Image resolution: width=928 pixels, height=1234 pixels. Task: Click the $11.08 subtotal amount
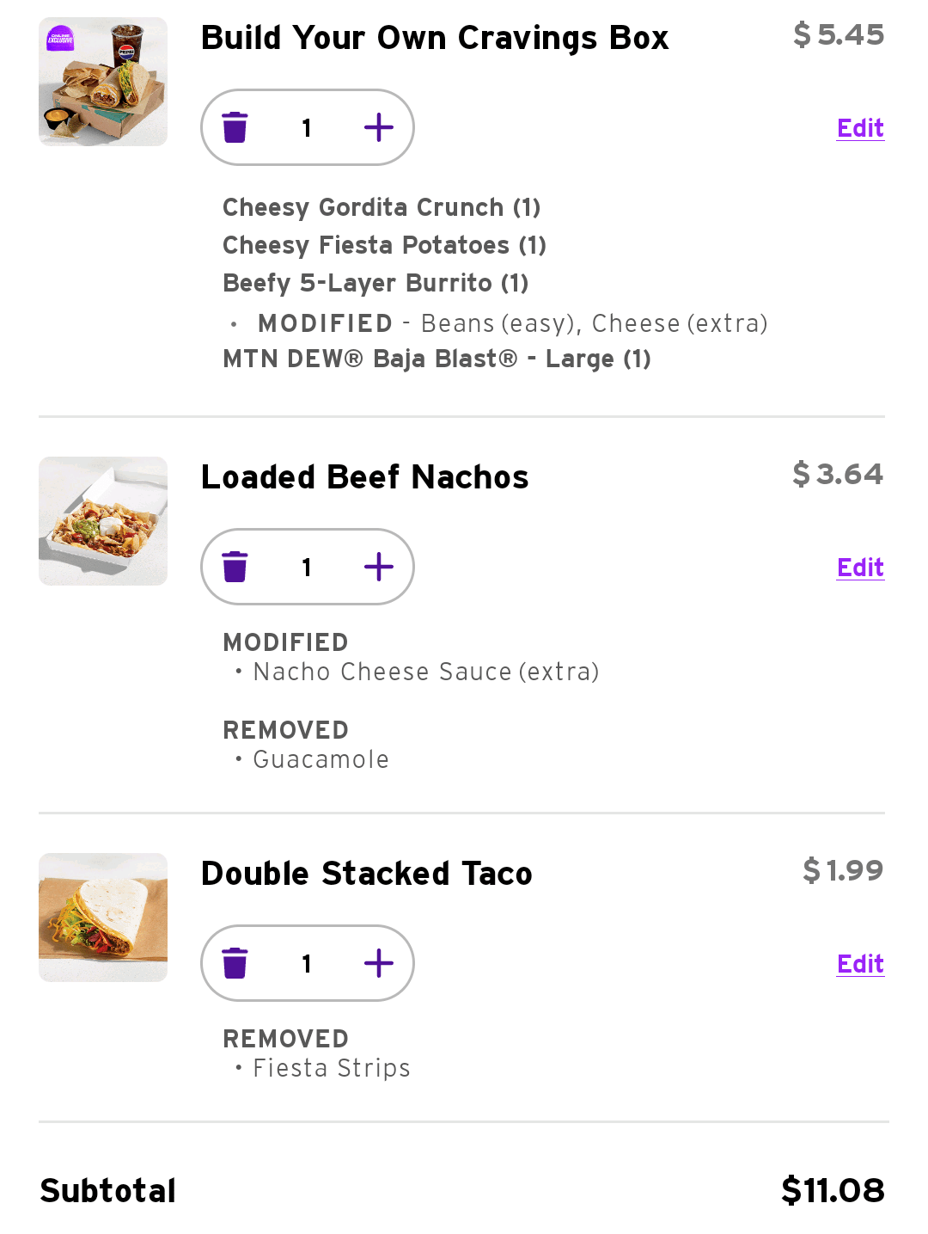tap(832, 1191)
